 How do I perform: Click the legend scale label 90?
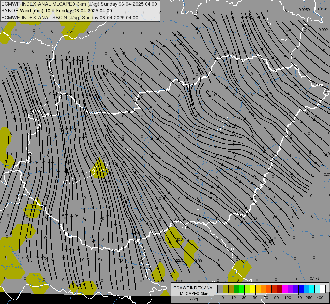point(276,298)
